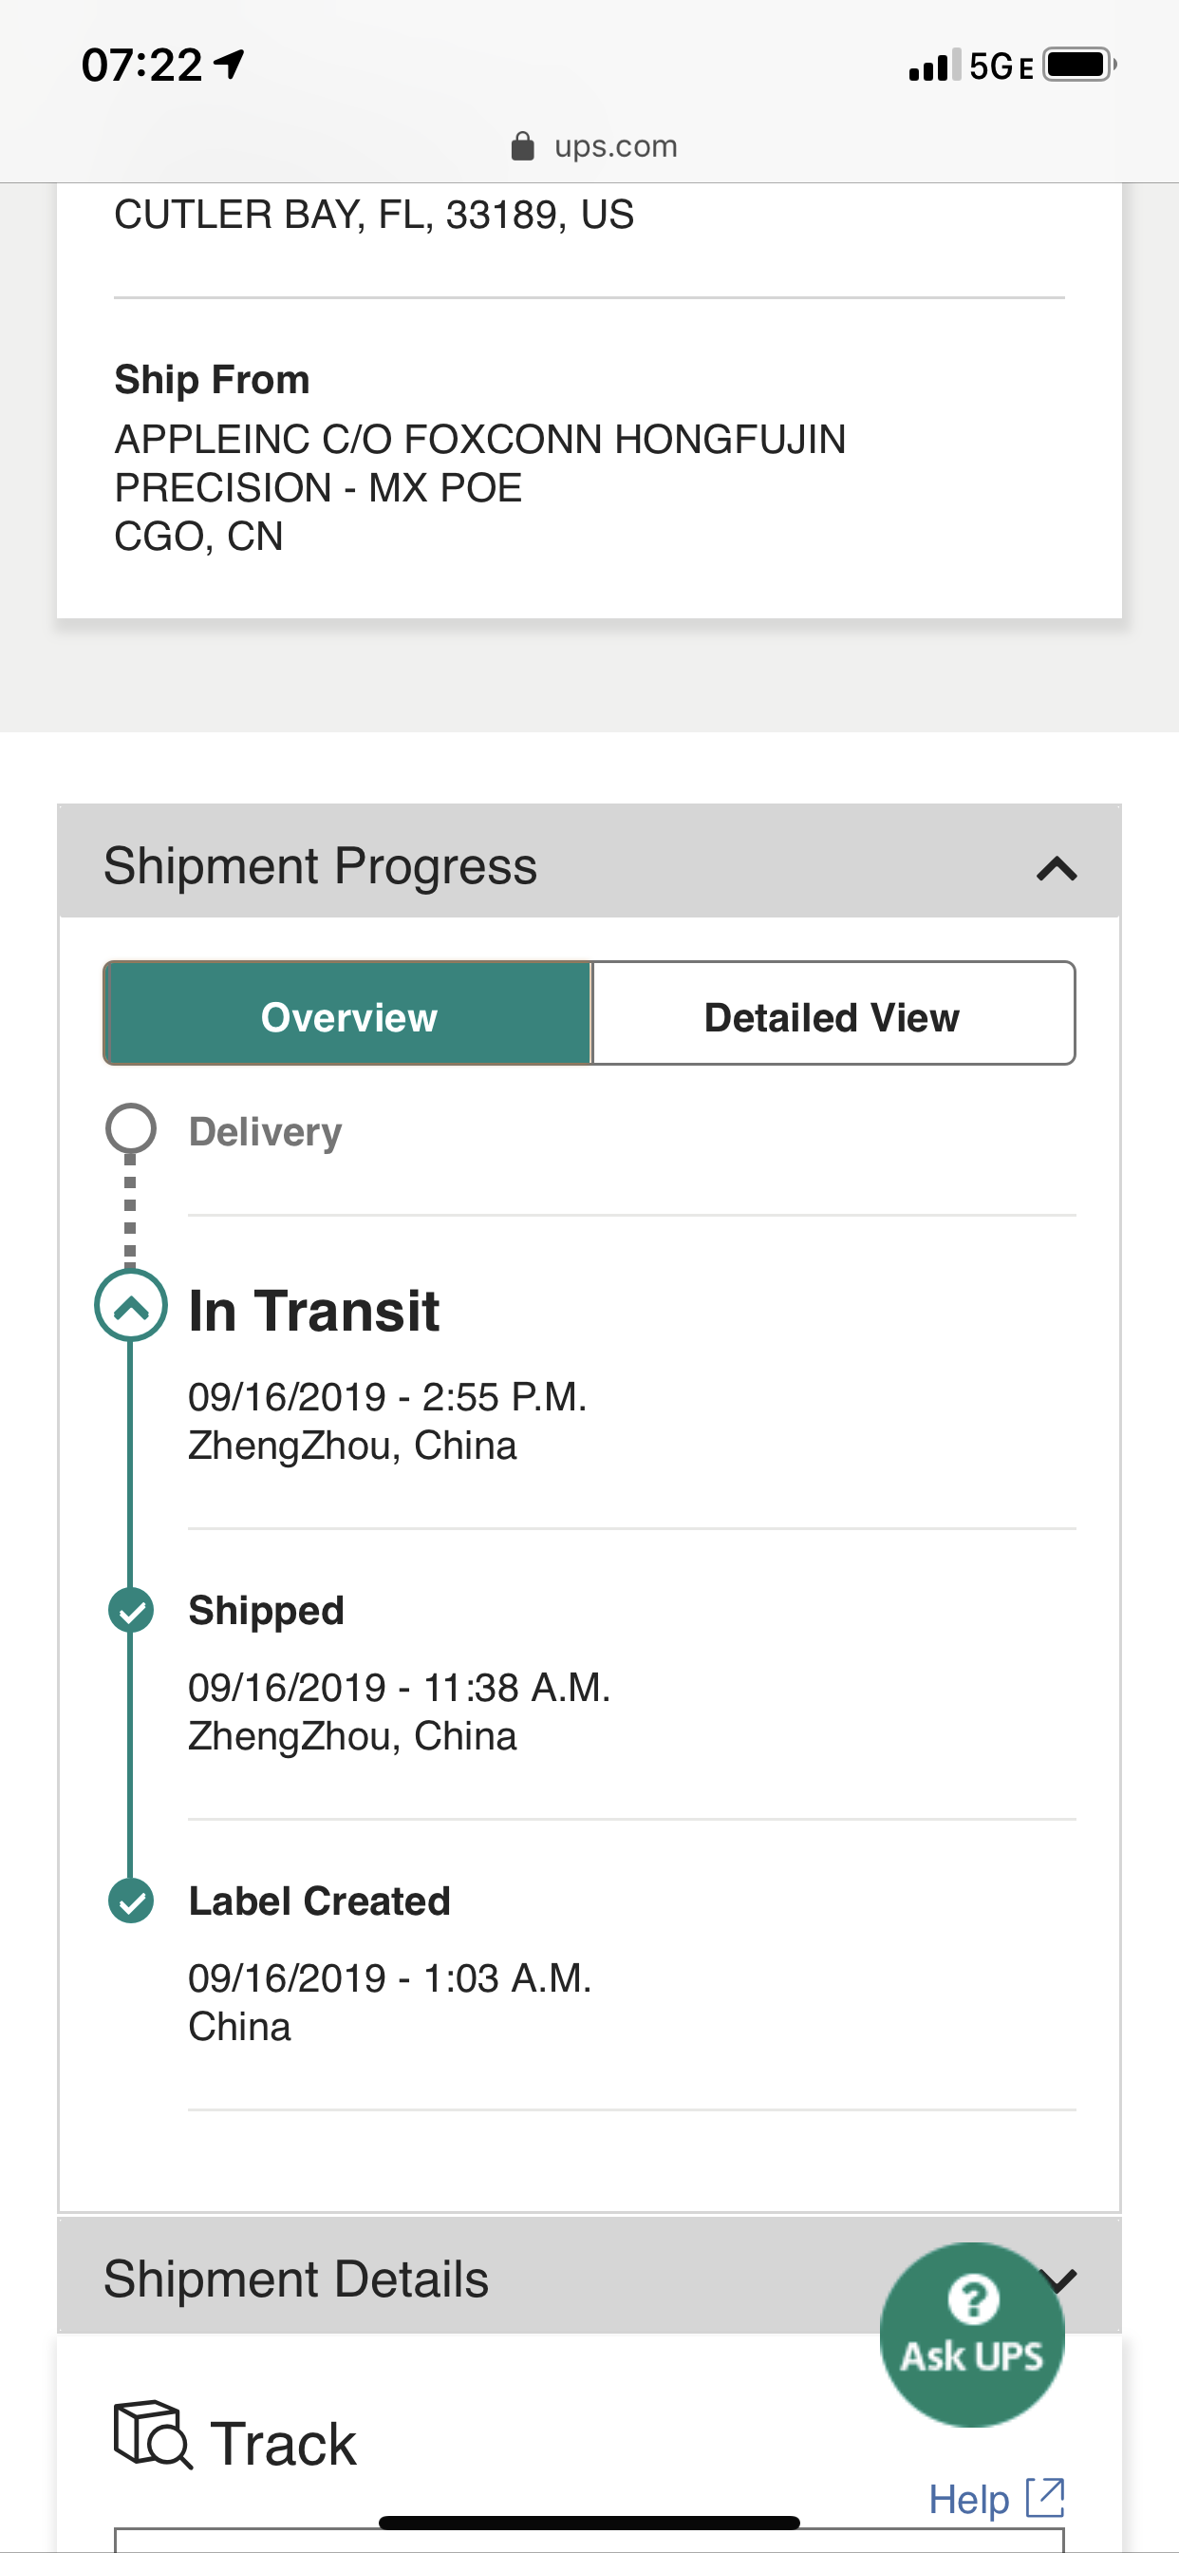Tap the empty Delivery status circle
Viewport: 1179px width, 2553px height.
(131, 1129)
